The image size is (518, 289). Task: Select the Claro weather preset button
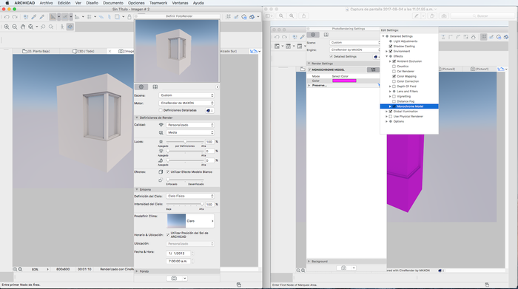(x=191, y=221)
